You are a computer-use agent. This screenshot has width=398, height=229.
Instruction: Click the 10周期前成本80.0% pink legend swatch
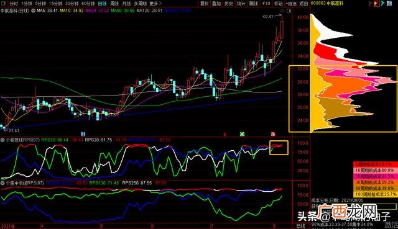point(375,171)
